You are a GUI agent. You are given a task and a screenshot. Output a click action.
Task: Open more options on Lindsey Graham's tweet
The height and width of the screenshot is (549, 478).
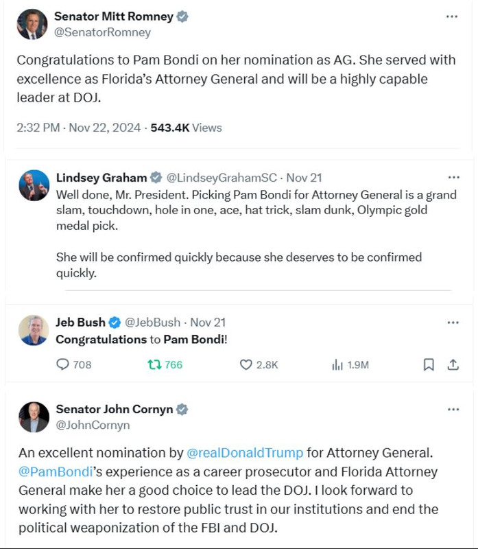[x=453, y=177]
